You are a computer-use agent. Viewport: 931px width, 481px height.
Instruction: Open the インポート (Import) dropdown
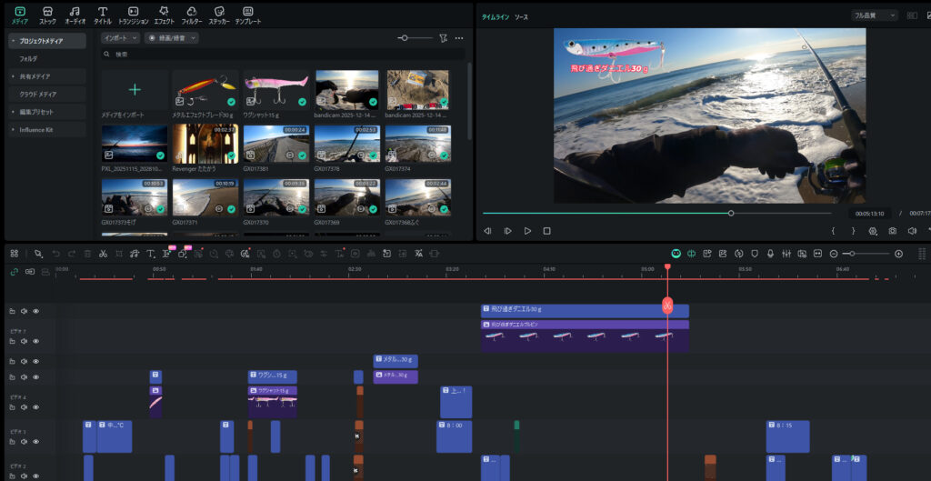coord(120,38)
